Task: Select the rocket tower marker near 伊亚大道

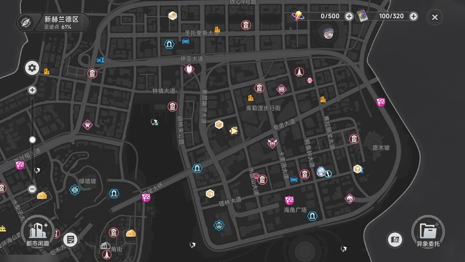Action: (299, 72)
